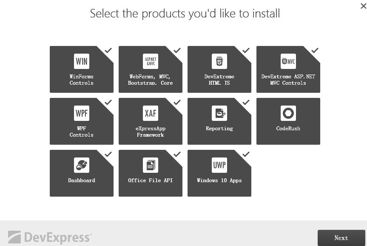Click the XAF icon for eXpressApp Framework

[150, 113]
